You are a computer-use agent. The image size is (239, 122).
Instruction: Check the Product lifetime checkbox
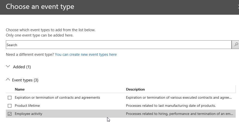tap(10, 106)
